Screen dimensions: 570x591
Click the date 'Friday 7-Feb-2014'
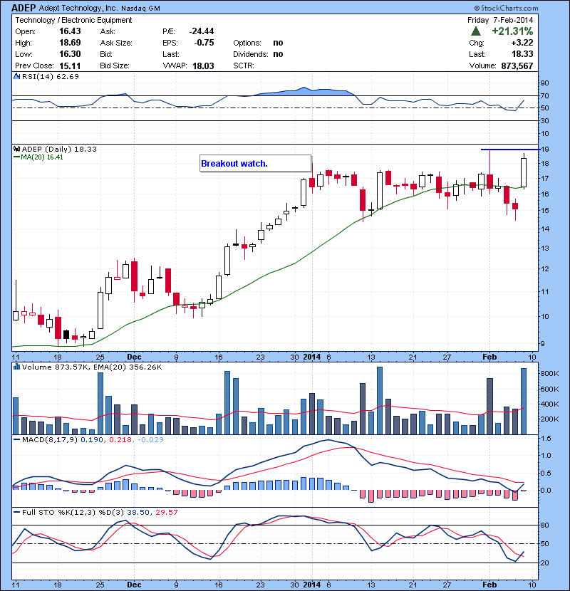pyautogui.click(x=500, y=20)
